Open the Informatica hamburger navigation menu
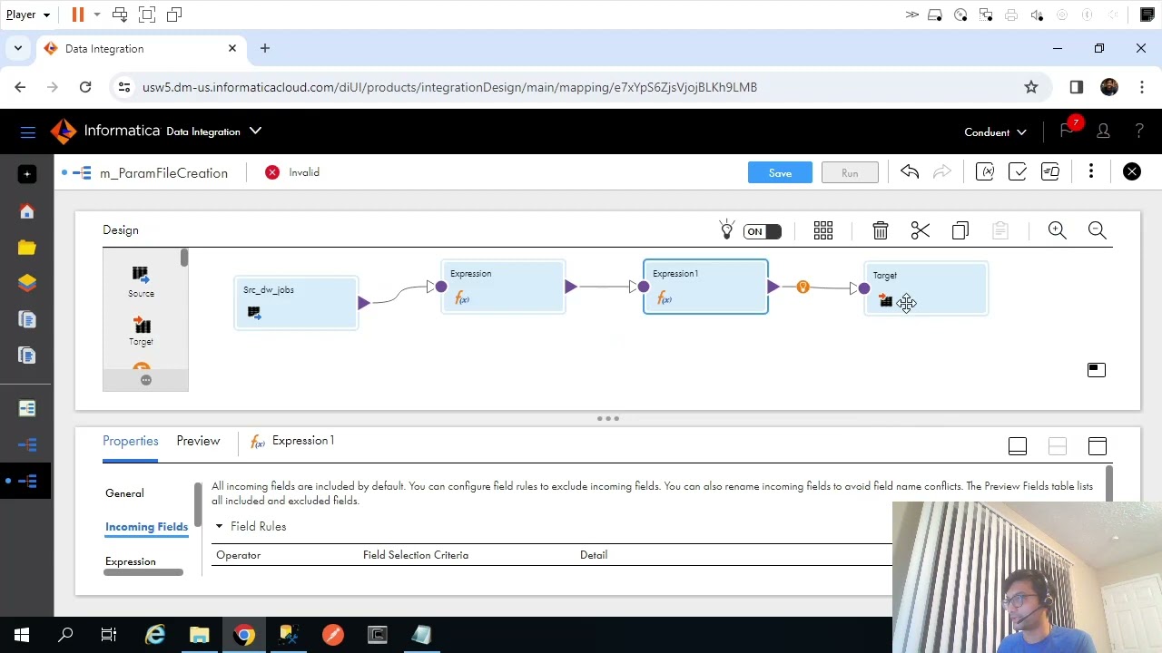This screenshot has width=1162, height=653. click(x=28, y=132)
